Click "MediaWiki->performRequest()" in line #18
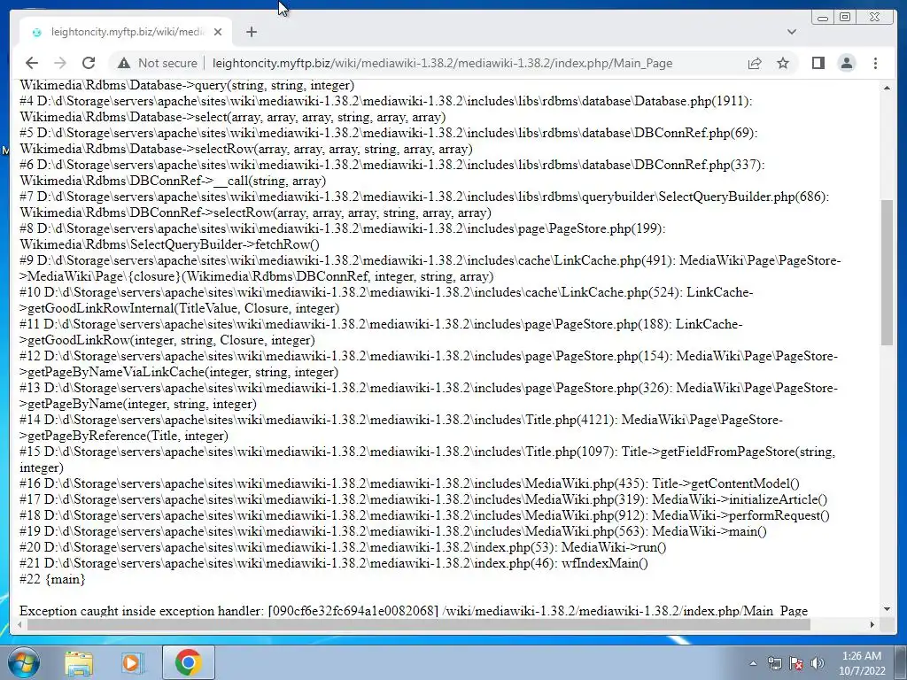The image size is (907, 680). pyautogui.click(x=740, y=515)
